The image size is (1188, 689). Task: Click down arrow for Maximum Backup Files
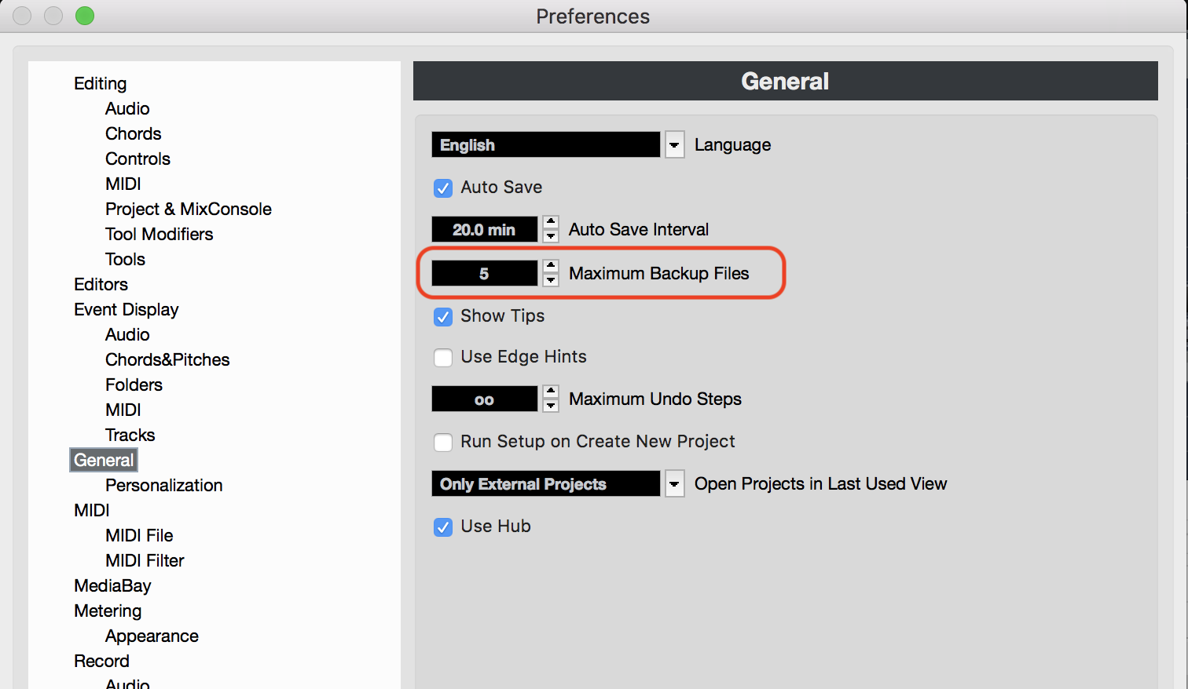tap(551, 280)
